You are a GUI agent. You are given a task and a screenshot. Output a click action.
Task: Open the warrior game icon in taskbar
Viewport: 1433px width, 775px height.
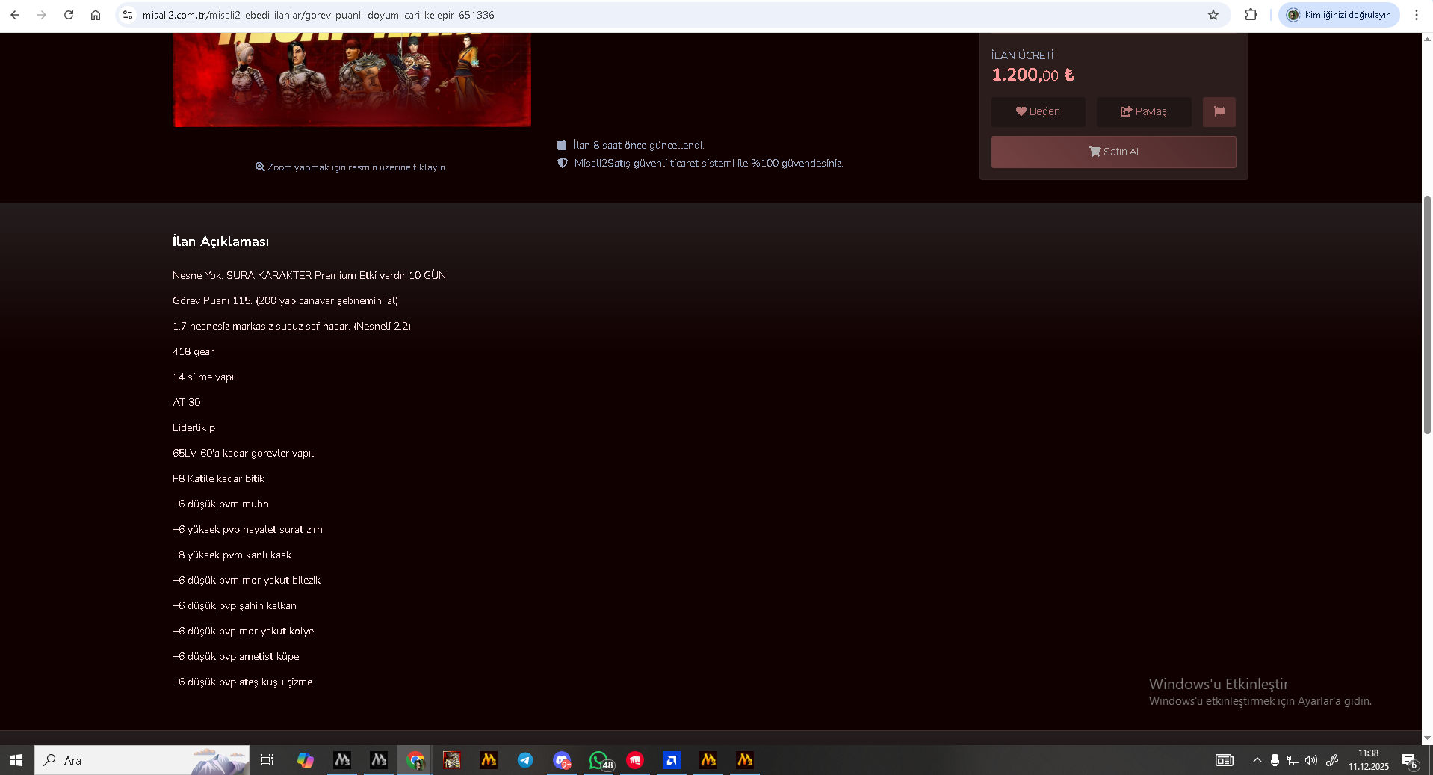pos(452,760)
